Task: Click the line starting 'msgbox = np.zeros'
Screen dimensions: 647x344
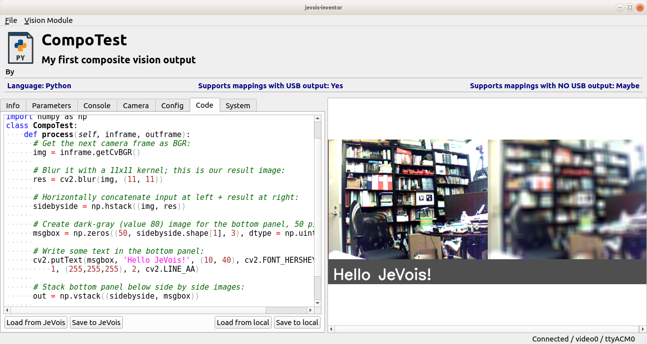Action: click(x=173, y=233)
